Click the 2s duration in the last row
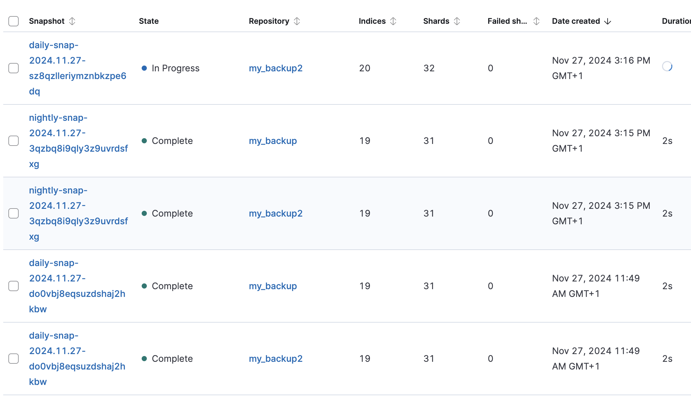 (x=667, y=359)
